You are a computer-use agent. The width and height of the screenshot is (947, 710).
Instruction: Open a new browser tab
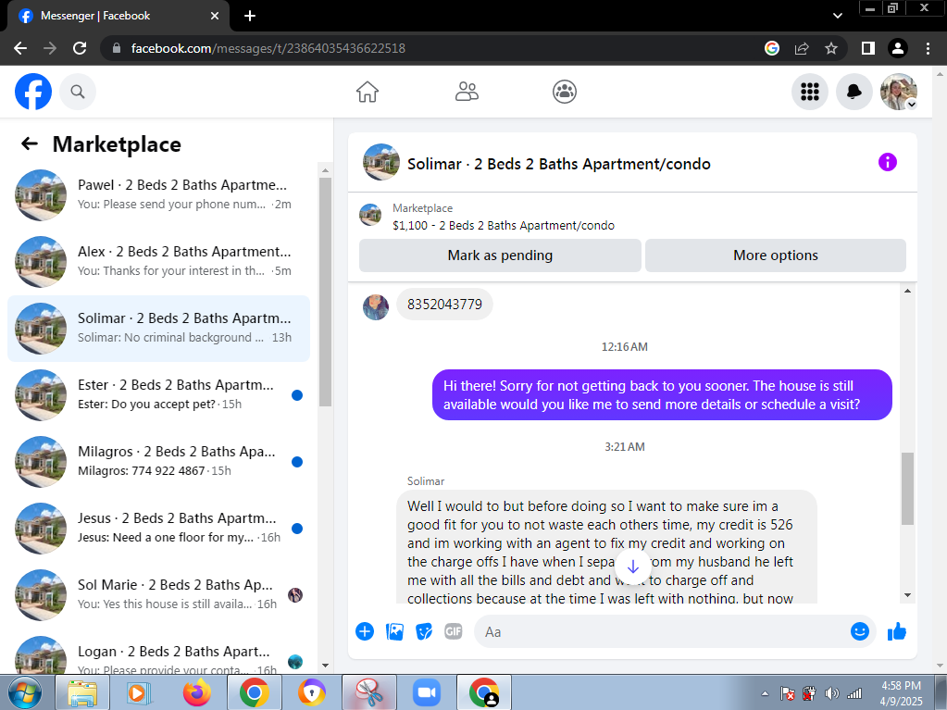[249, 16]
